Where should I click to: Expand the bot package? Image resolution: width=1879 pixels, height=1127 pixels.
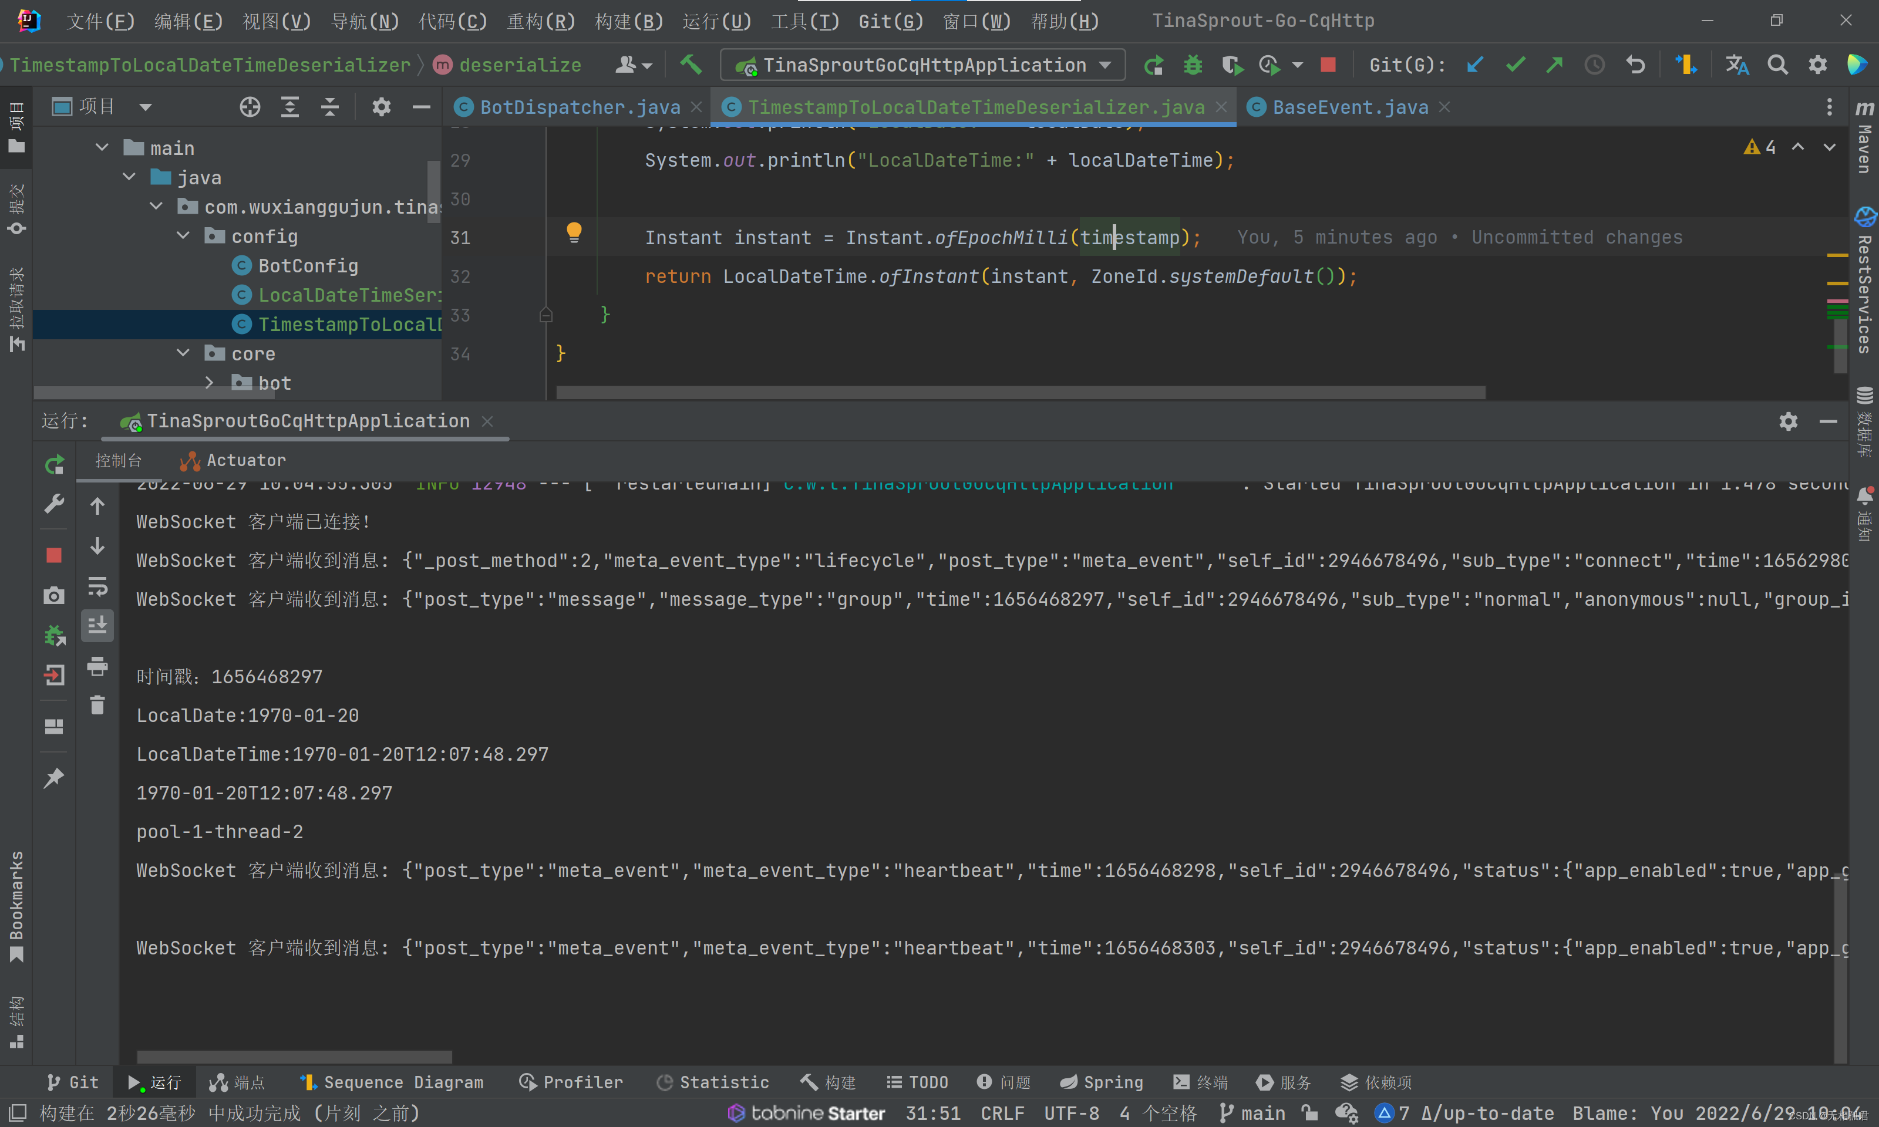click(210, 383)
